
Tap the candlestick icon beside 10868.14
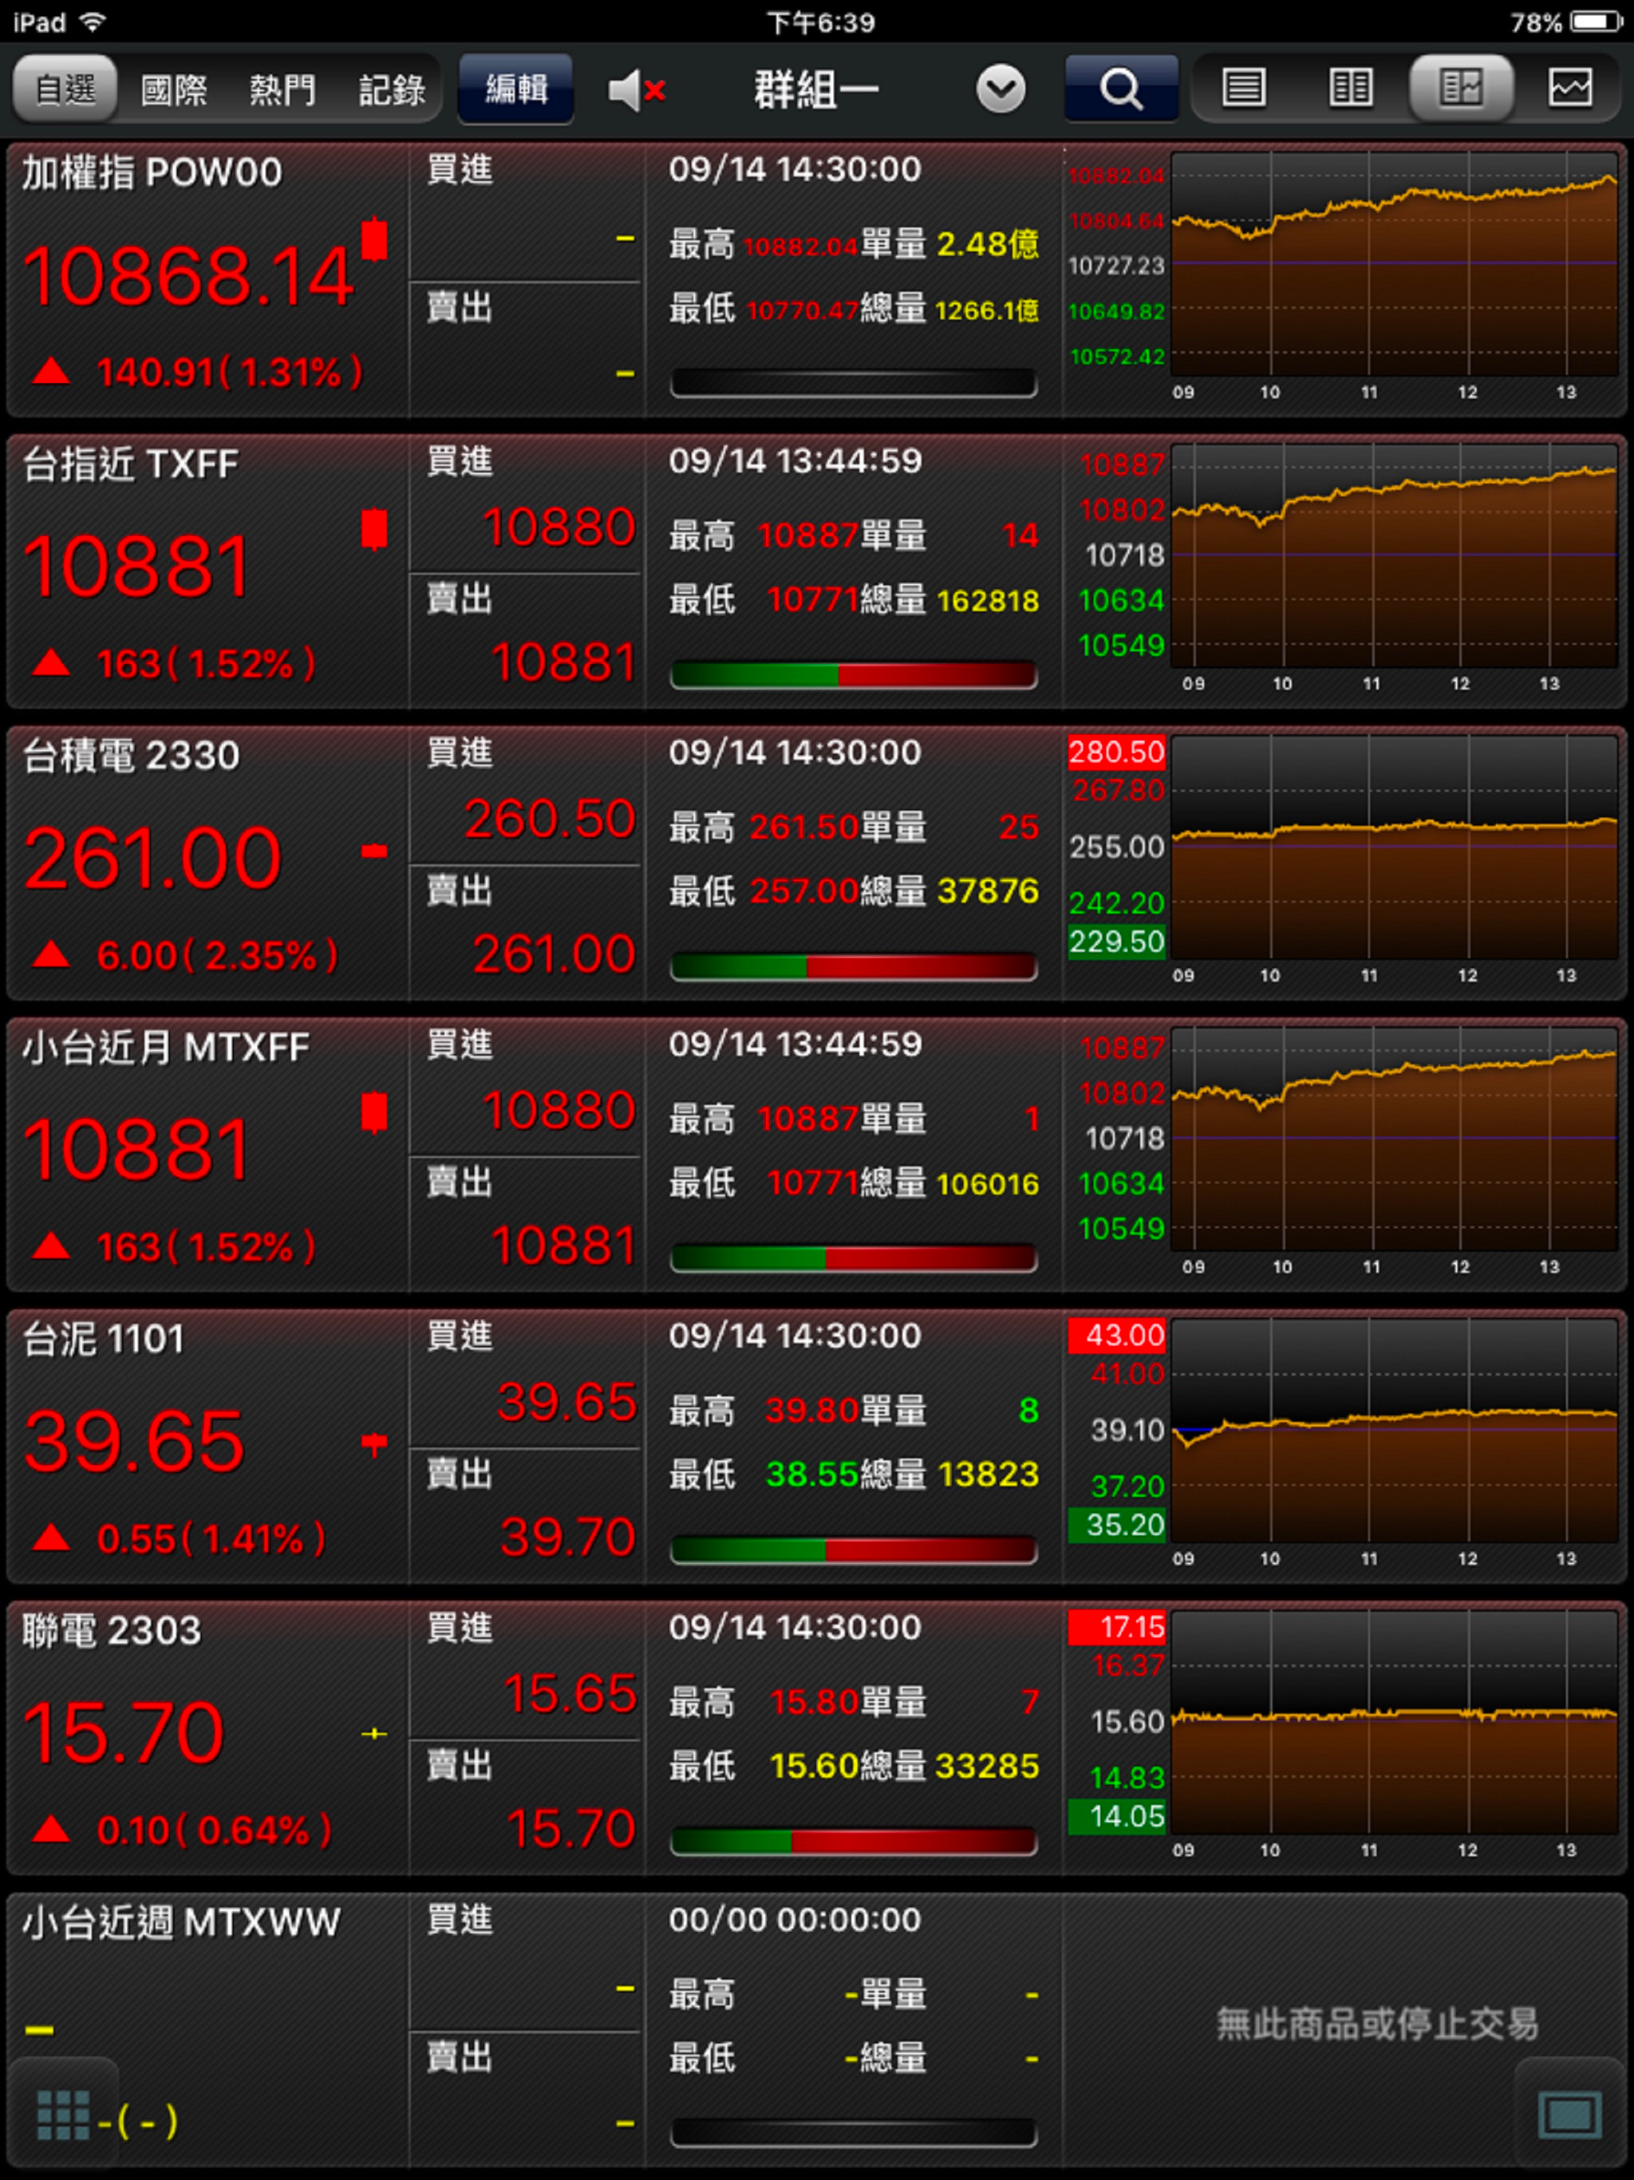pos(373,239)
